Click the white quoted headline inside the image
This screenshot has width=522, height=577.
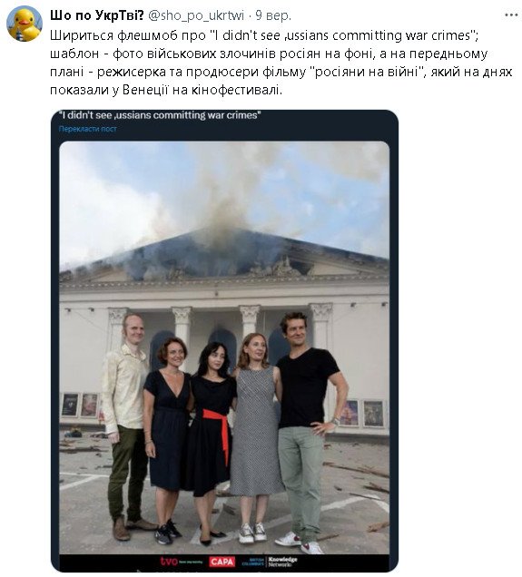(160, 115)
